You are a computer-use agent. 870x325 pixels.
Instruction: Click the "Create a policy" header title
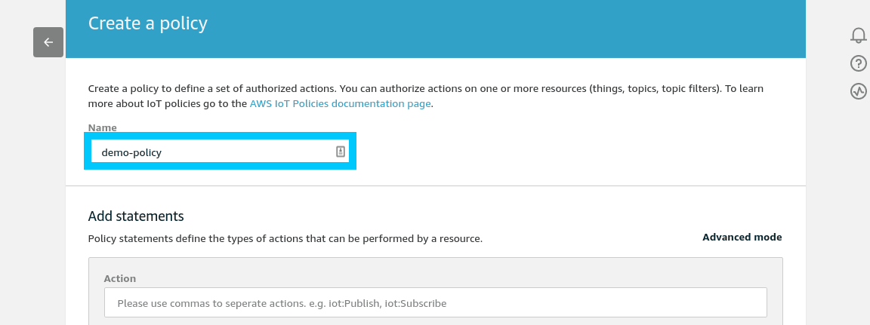coord(148,23)
